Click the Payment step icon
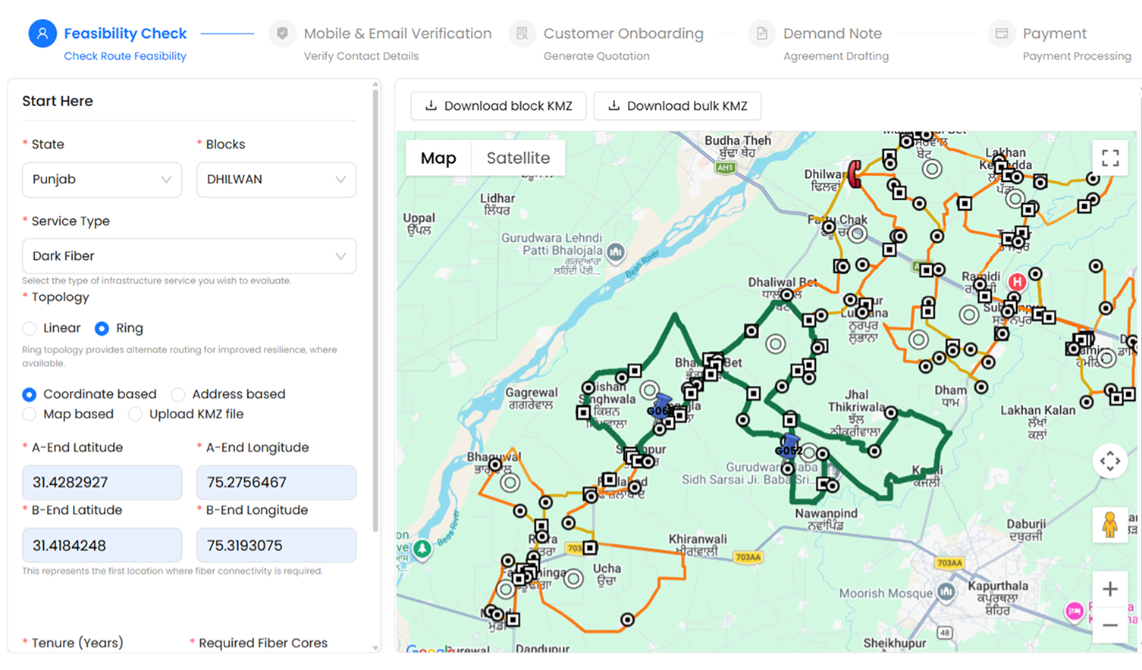This screenshot has width=1142, height=670. [1002, 33]
